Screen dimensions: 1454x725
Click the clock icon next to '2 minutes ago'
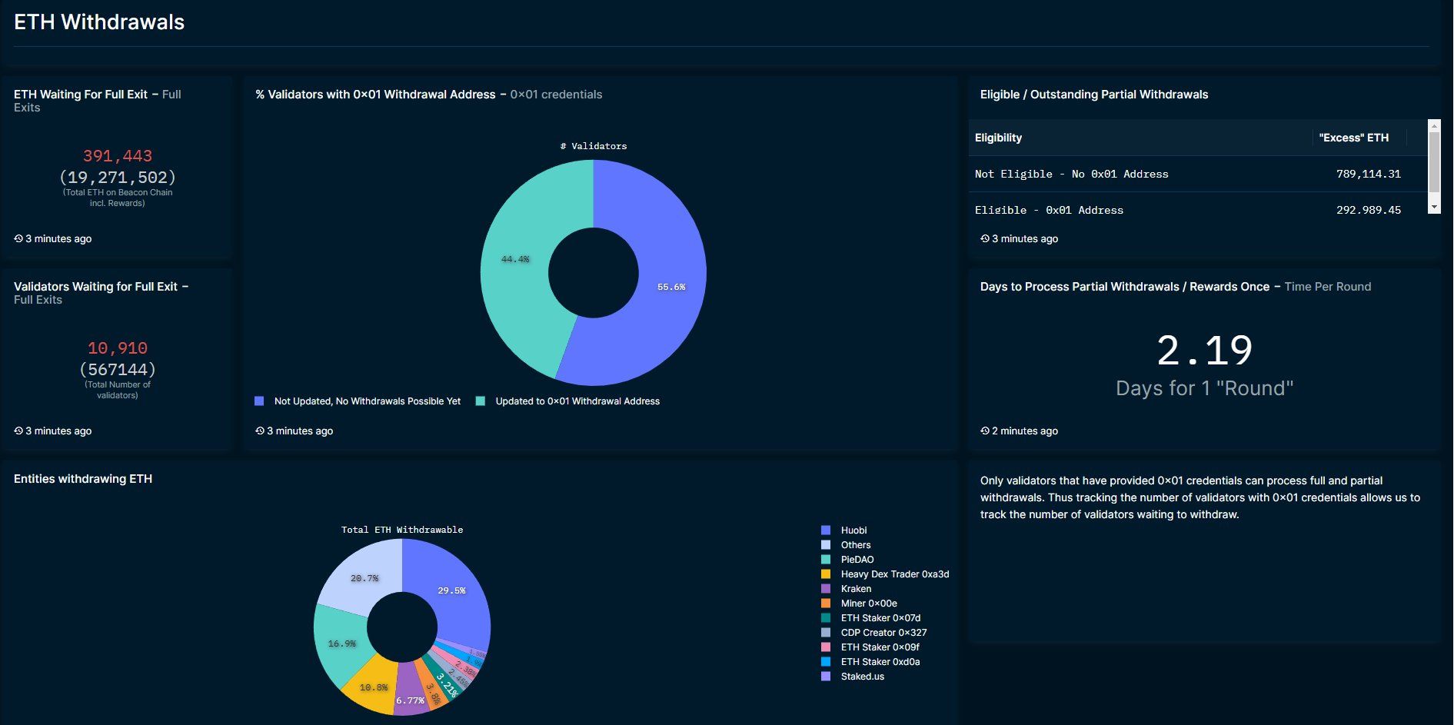[x=985, y=431]
